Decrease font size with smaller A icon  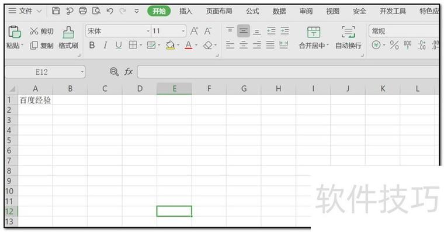208,31
